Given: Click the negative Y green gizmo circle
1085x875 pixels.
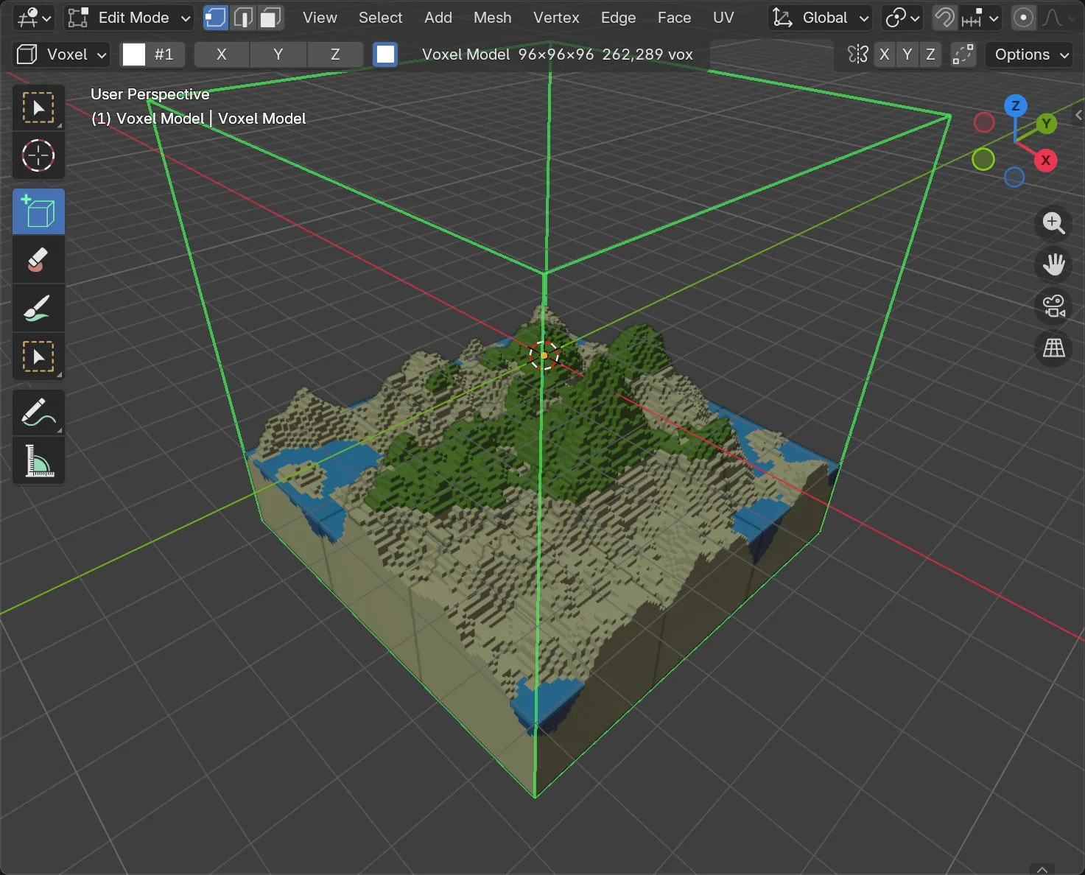Looking at the screenshot, I should [983, 159].
